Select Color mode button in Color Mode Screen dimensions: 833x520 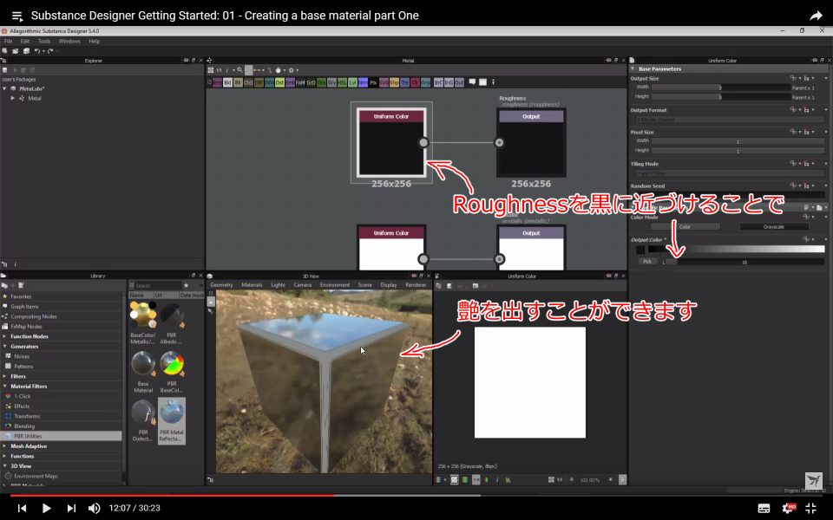(x=685, y=226)
